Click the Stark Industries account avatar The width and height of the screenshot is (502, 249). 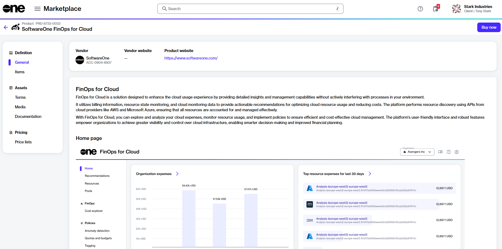[x=456, y=9]
